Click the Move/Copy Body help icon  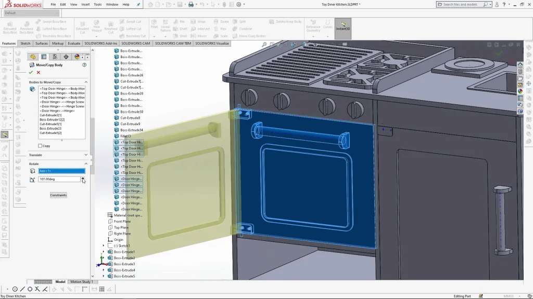point(84,65)
